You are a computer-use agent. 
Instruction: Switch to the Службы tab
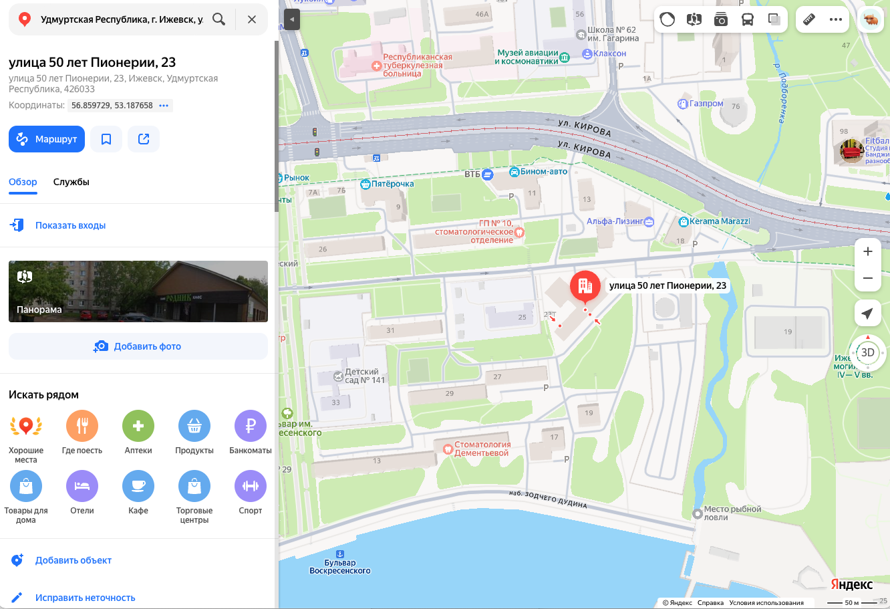point(71,182)
